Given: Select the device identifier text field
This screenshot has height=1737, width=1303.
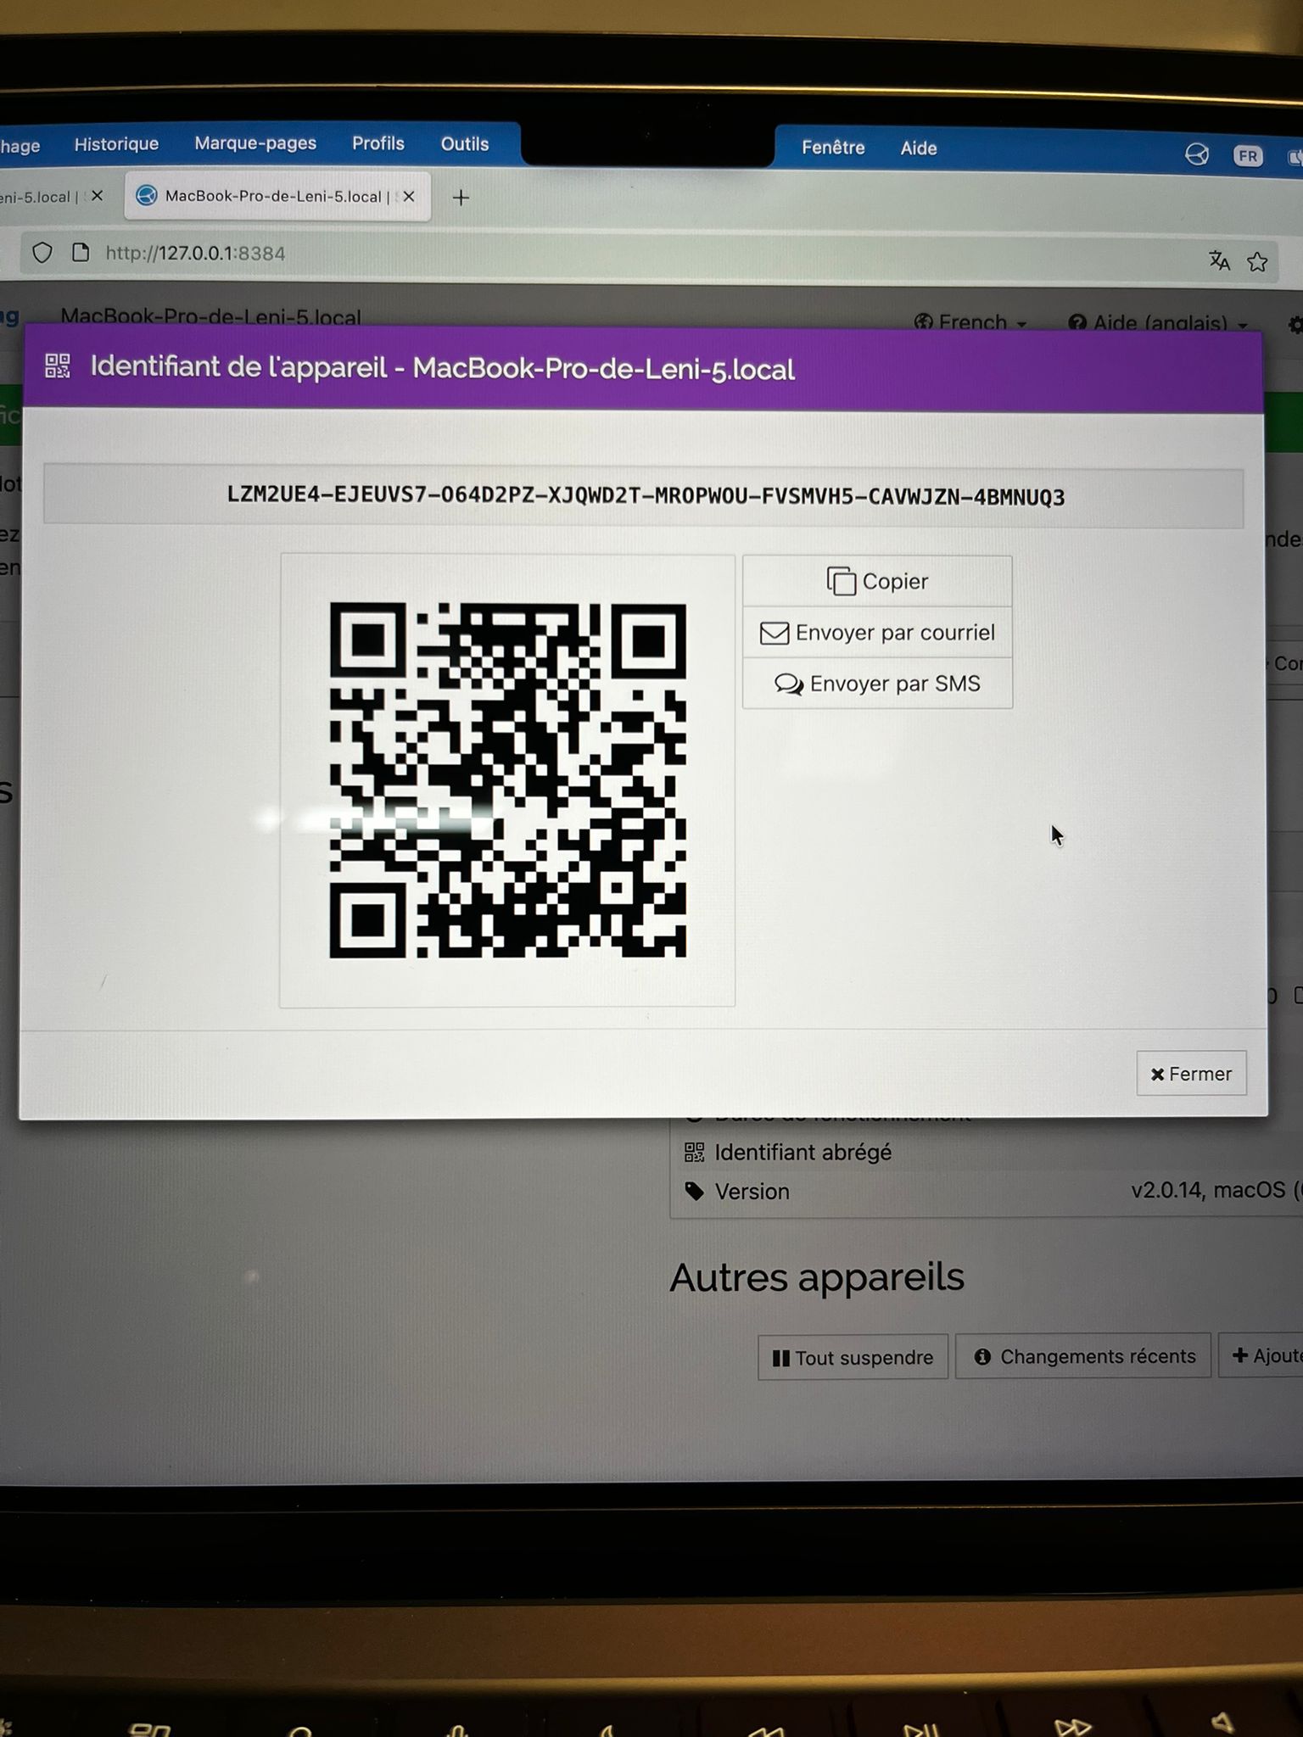Looking at the screenshot, I should (x=644, y=496).
